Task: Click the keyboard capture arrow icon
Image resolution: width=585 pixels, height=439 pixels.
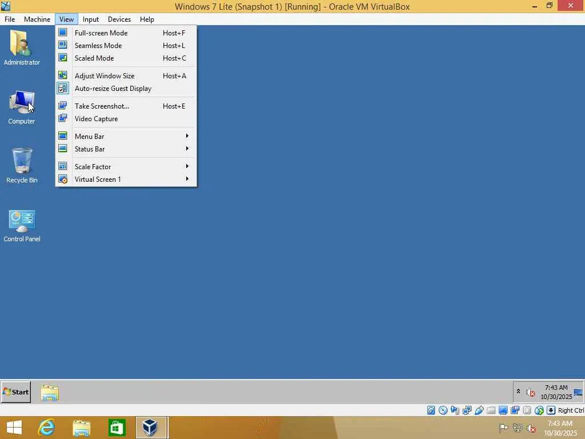Action: [551, 410]
